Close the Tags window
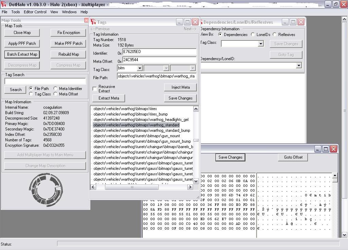348x250 pixels. coord(195,22)
